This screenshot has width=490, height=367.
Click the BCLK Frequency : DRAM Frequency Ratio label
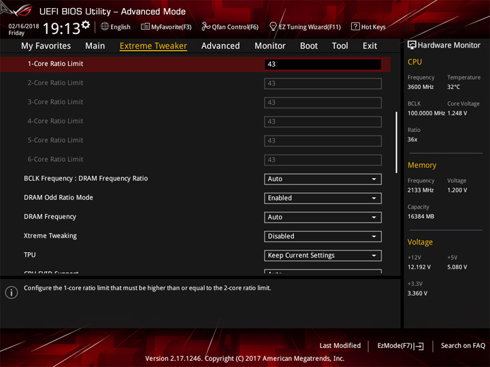(86, 179)
